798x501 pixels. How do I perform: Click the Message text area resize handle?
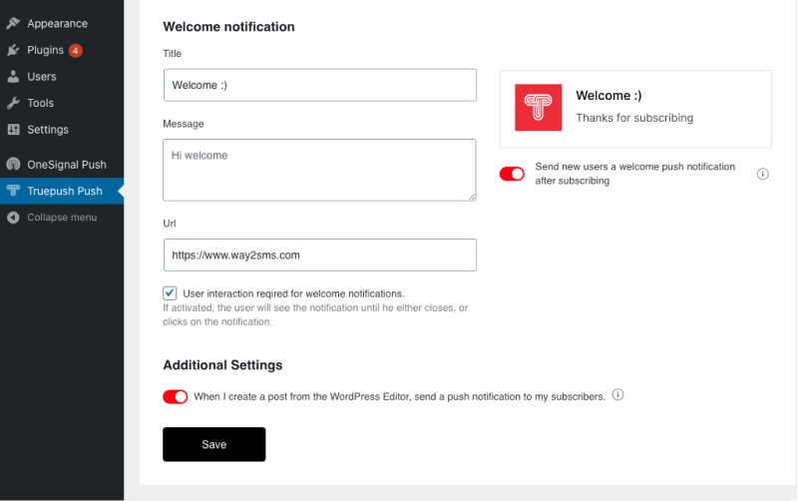[x=472, y=197]
